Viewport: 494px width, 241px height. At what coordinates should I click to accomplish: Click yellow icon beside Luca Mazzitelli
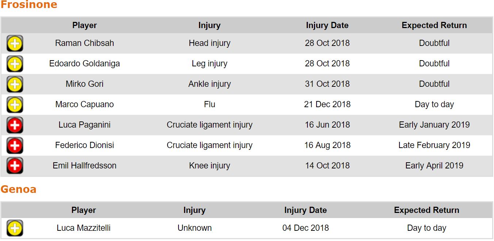pos(15,228)
